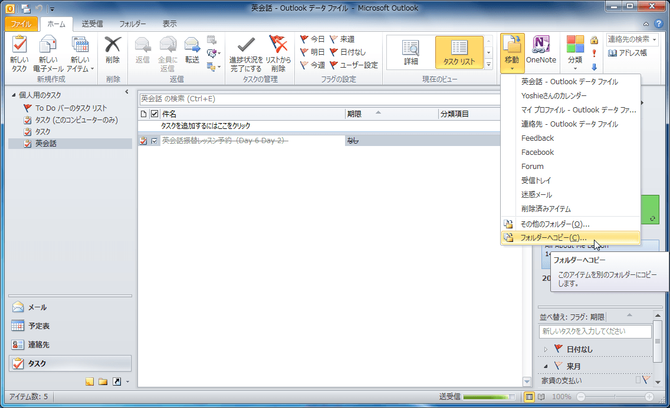Click the Help question mark icon
Viewport: 670px width, 408px height.
pos(659,24)
